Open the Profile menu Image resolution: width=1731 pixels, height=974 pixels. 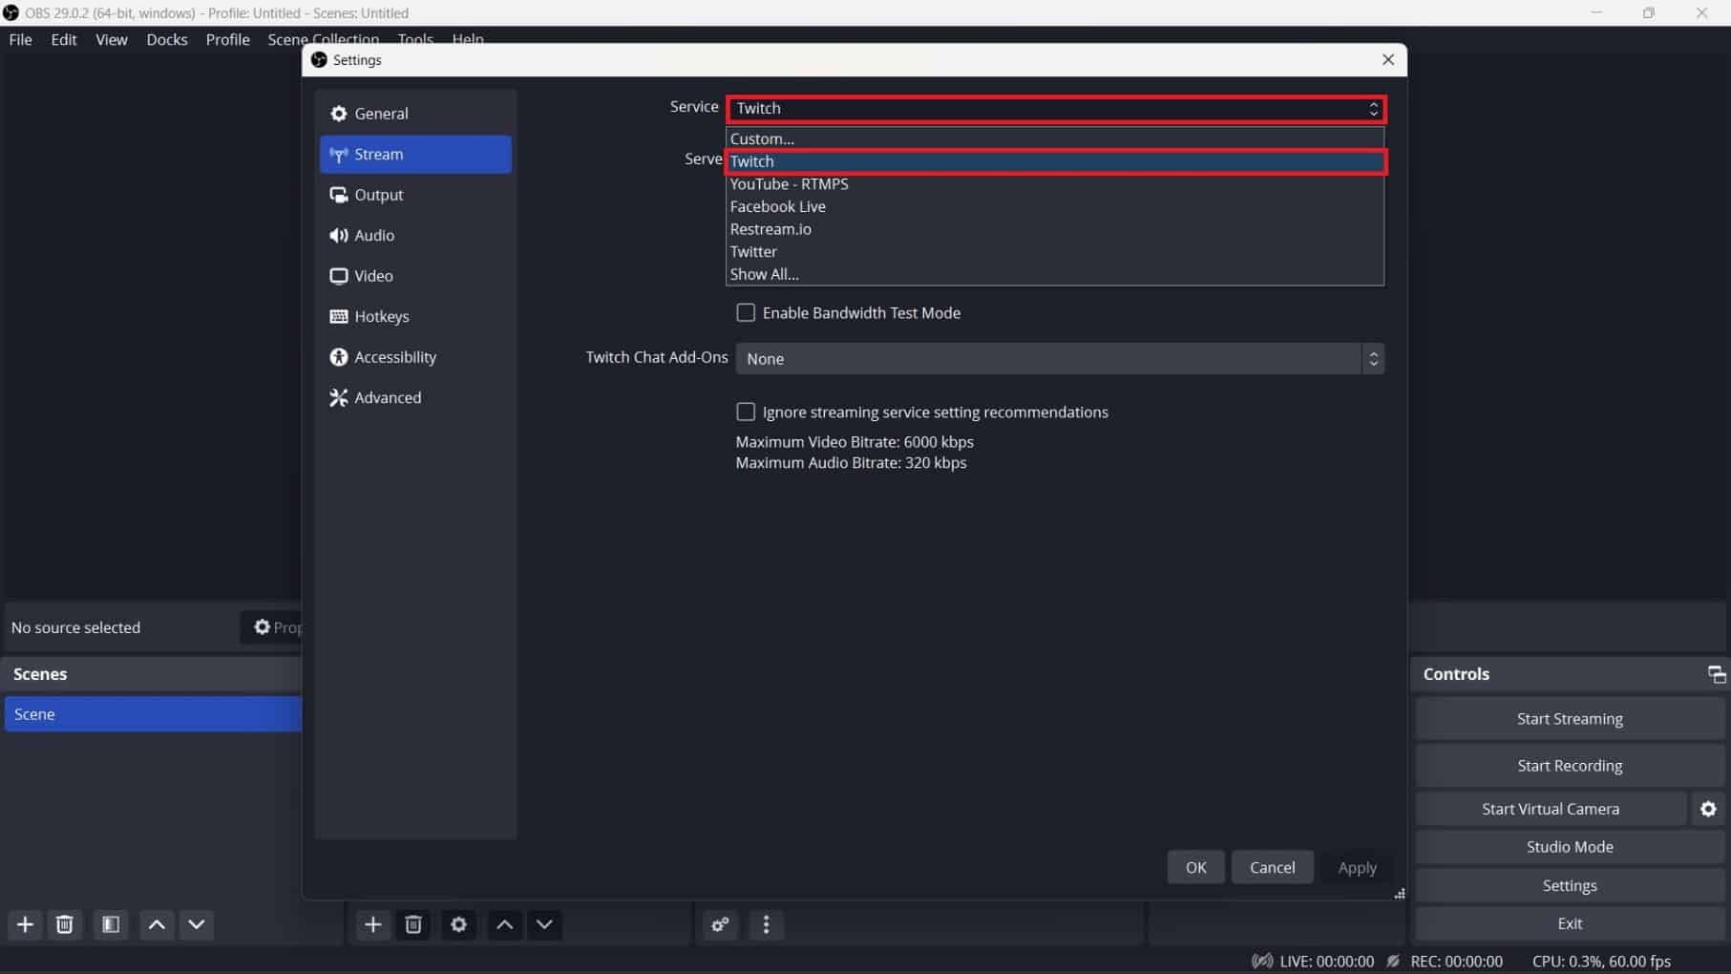(227, 39)
